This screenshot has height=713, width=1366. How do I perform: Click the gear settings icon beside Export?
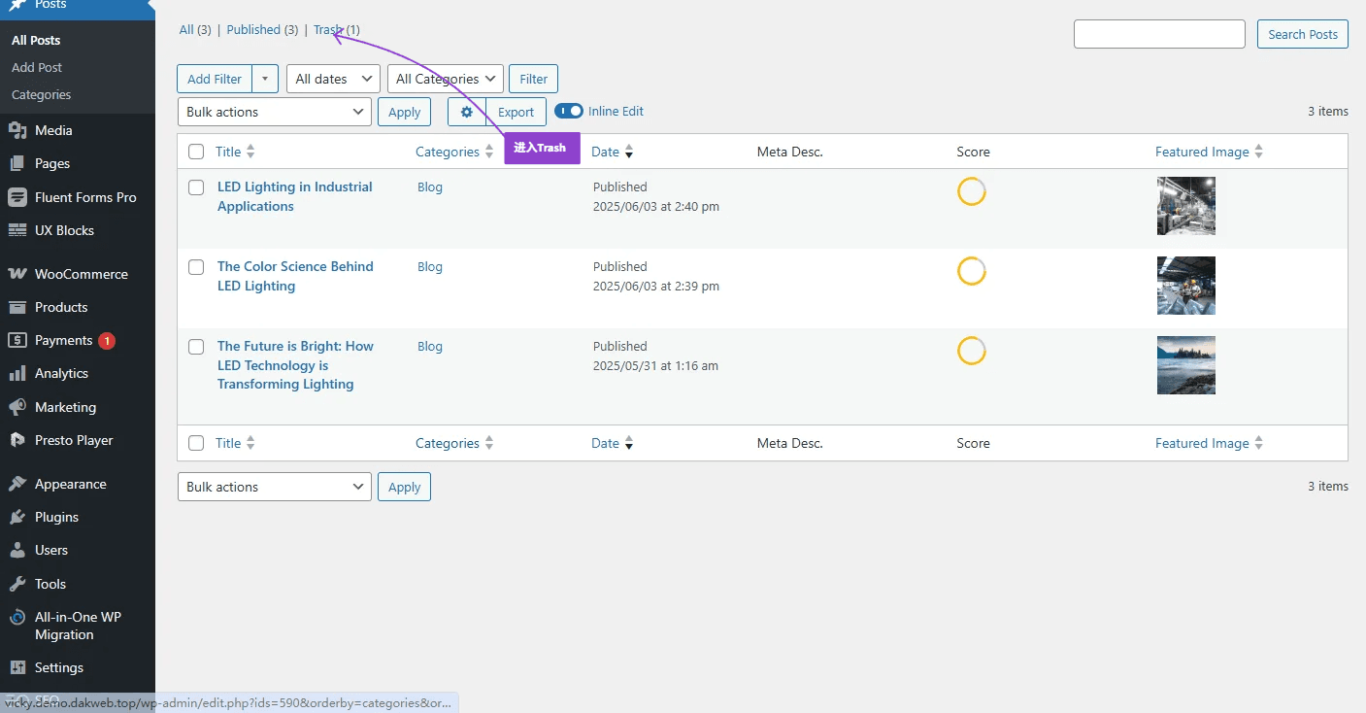coord(466,112)
